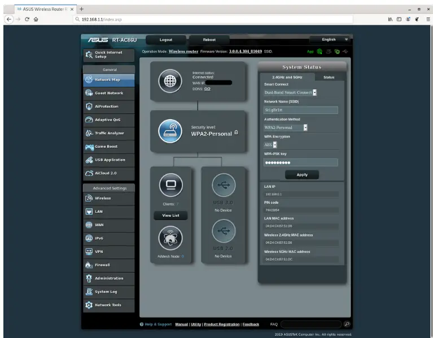Click the Network Name (SSID) field

(x=301, y=110)
